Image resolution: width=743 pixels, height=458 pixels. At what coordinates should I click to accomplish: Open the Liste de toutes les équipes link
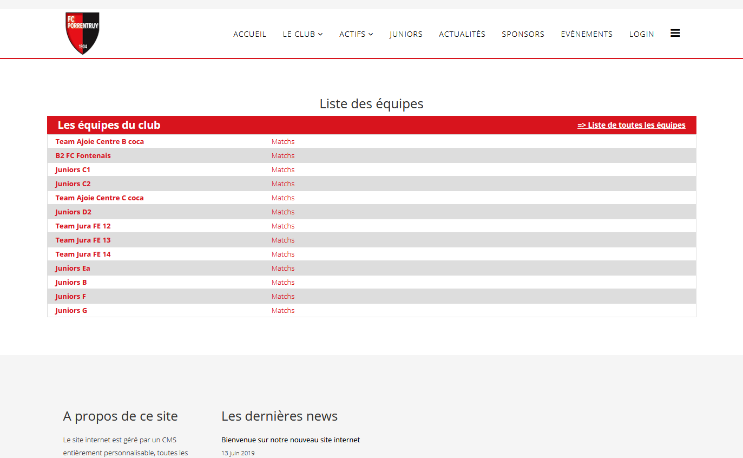tap(631, 125)
